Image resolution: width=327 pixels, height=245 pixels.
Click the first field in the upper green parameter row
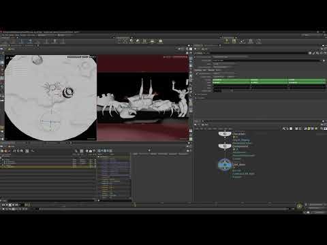tap(231, 80)
